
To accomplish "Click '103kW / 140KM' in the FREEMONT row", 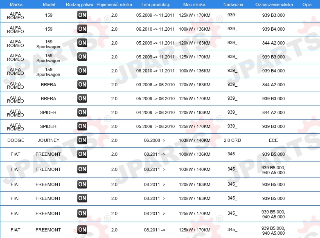I will (x=194, y=169).
